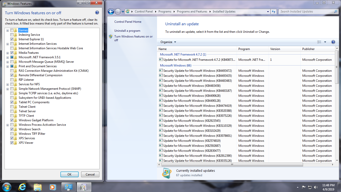Click the help icon in Installed Updates toolbar
The image size is (341, 192).
point(333,42)
